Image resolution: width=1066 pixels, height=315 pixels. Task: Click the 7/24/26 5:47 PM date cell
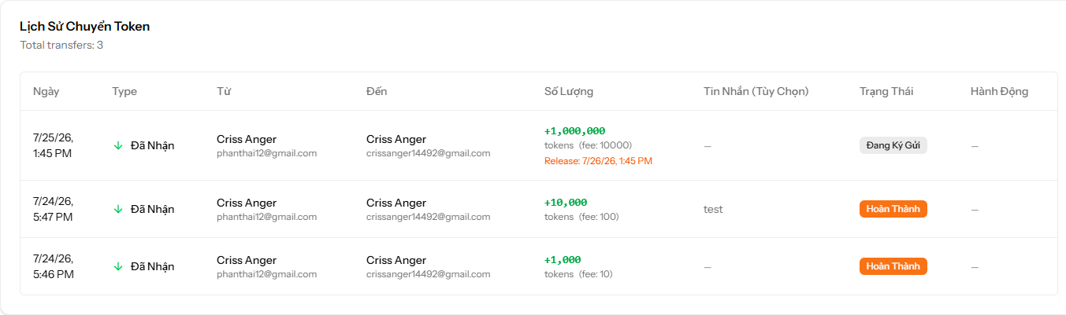click(x=54, y=209)
